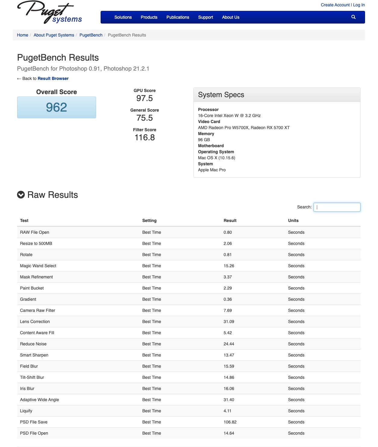Image resolution: width=378 pixels, height=447 pixels.
Task: Select the Liquify test row
Action: tap(189, 411)
